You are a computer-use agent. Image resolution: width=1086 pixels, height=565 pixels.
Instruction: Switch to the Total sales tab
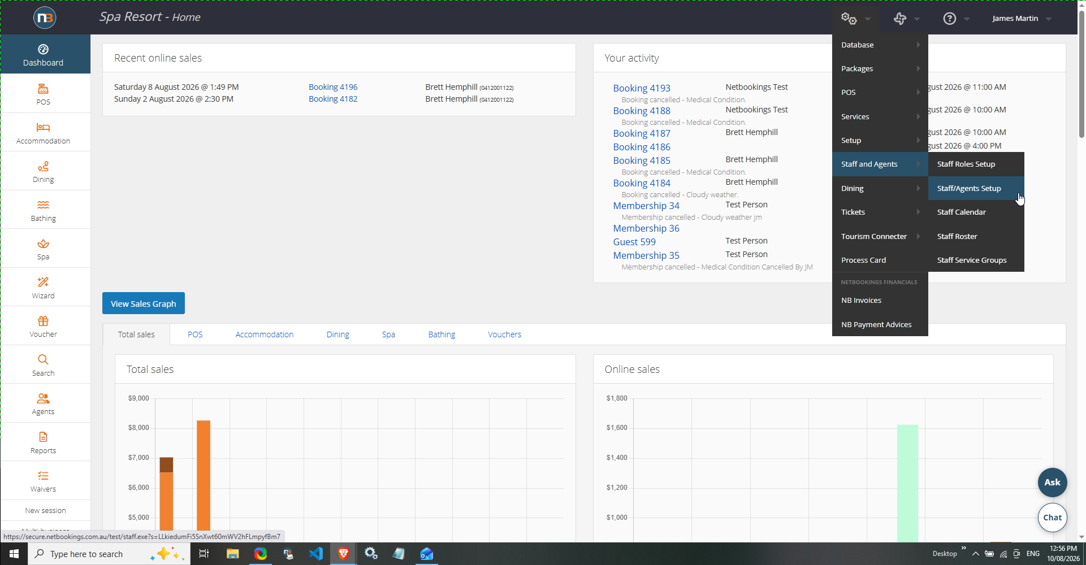[136, 334]
